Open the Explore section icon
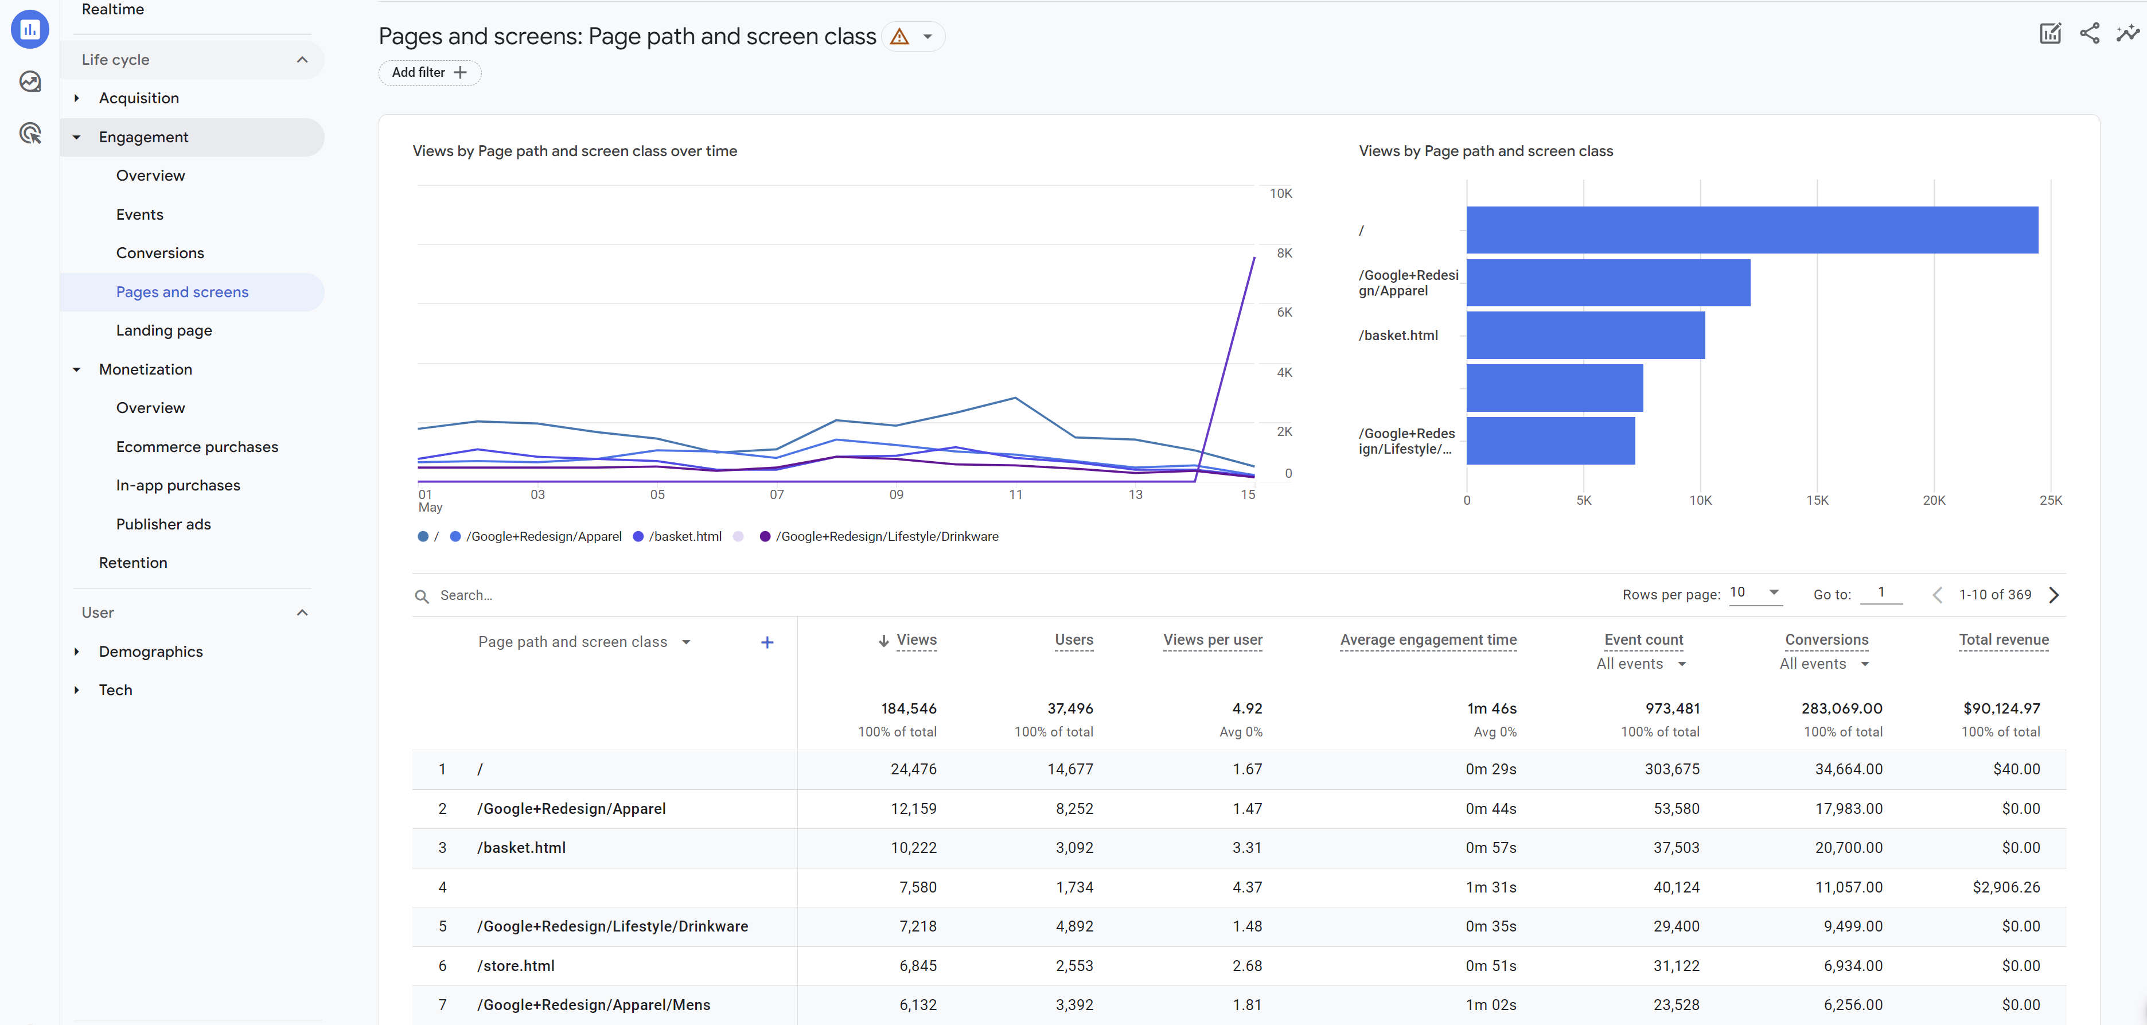The image size is (2147, 1025). tap(30, 81)
